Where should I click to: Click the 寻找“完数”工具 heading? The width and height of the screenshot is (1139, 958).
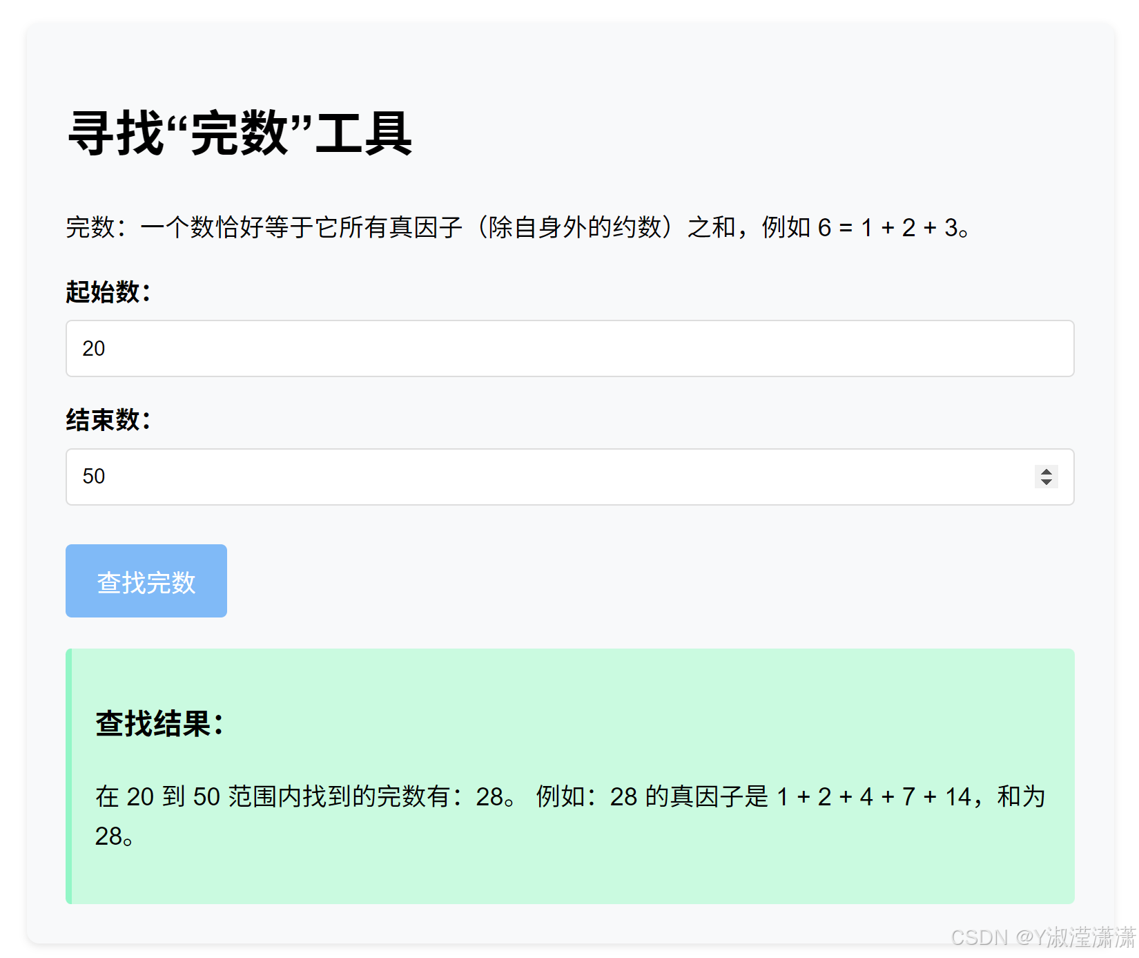point(240,133)
